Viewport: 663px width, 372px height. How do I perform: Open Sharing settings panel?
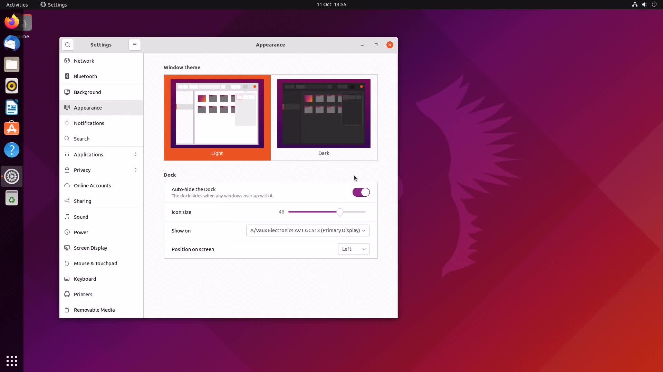(101, 201)
